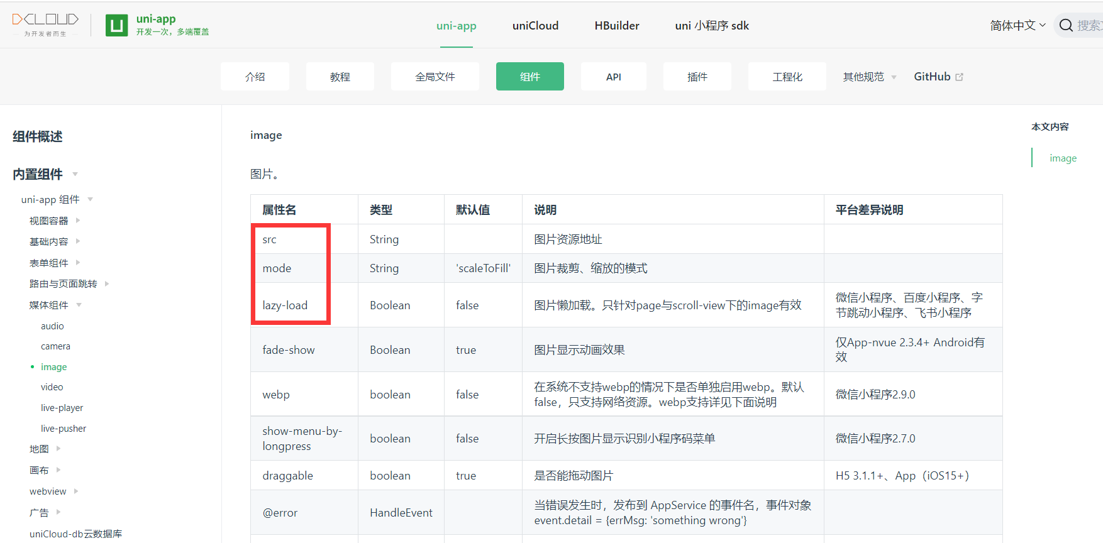Click the lazy-load attribute cell
This screenshot has height=543, width=1103.
[304, 305]
